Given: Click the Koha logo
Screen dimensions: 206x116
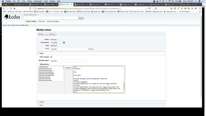Looking at the screenshot, I should click(x=12, y=17).
